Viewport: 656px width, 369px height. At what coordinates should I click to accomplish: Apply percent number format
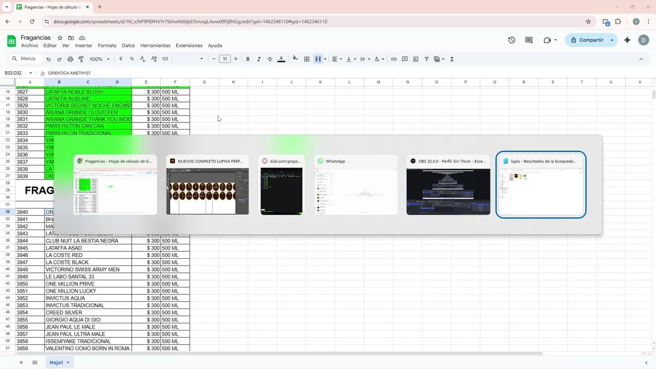(132, 59)
